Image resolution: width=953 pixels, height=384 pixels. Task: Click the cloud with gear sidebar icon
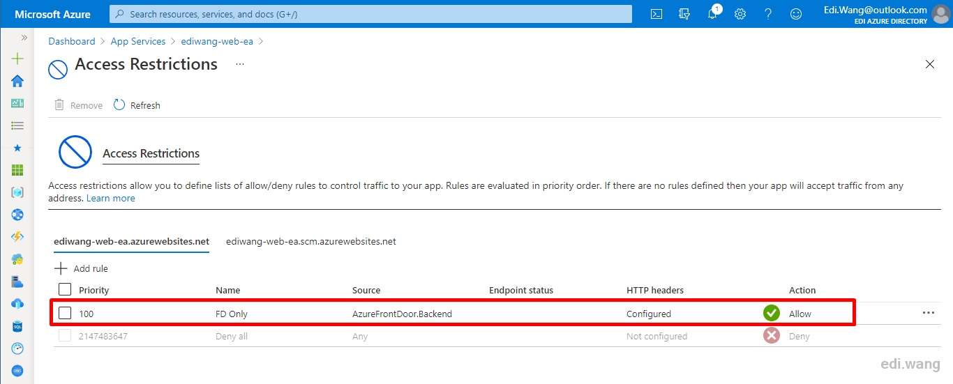17,259
